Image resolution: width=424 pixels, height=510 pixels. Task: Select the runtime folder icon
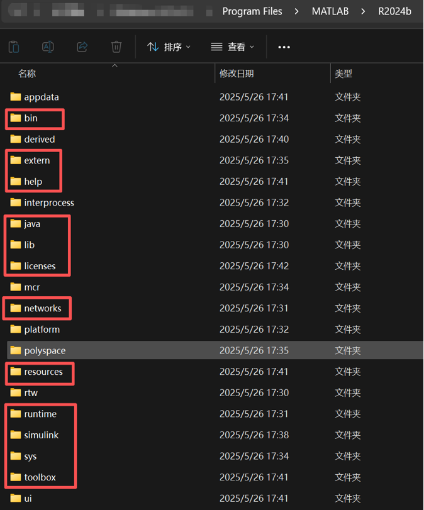pyautogui.click(x=15, y=414)
